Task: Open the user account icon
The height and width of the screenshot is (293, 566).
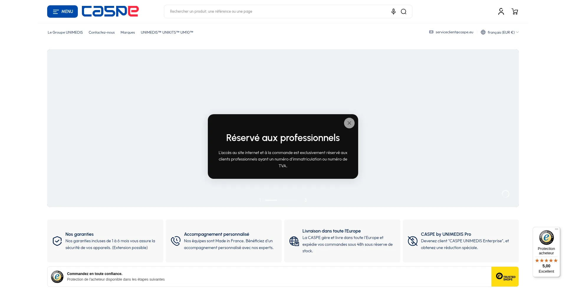Action: coord(501,12)
